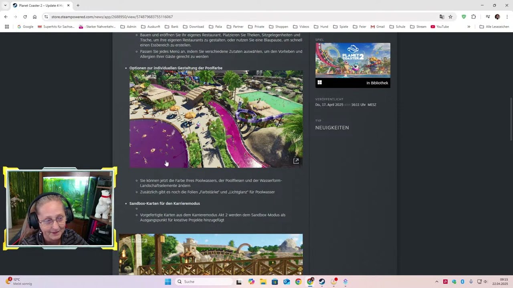Open the Google apps grid in bookmarks bar
This screenshot has height=288, width=513.
pos(7,27)
